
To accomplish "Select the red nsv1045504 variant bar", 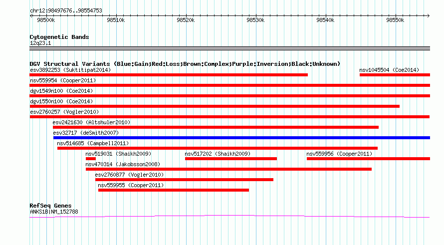I will pyautogui.click(x=395, y=75).
